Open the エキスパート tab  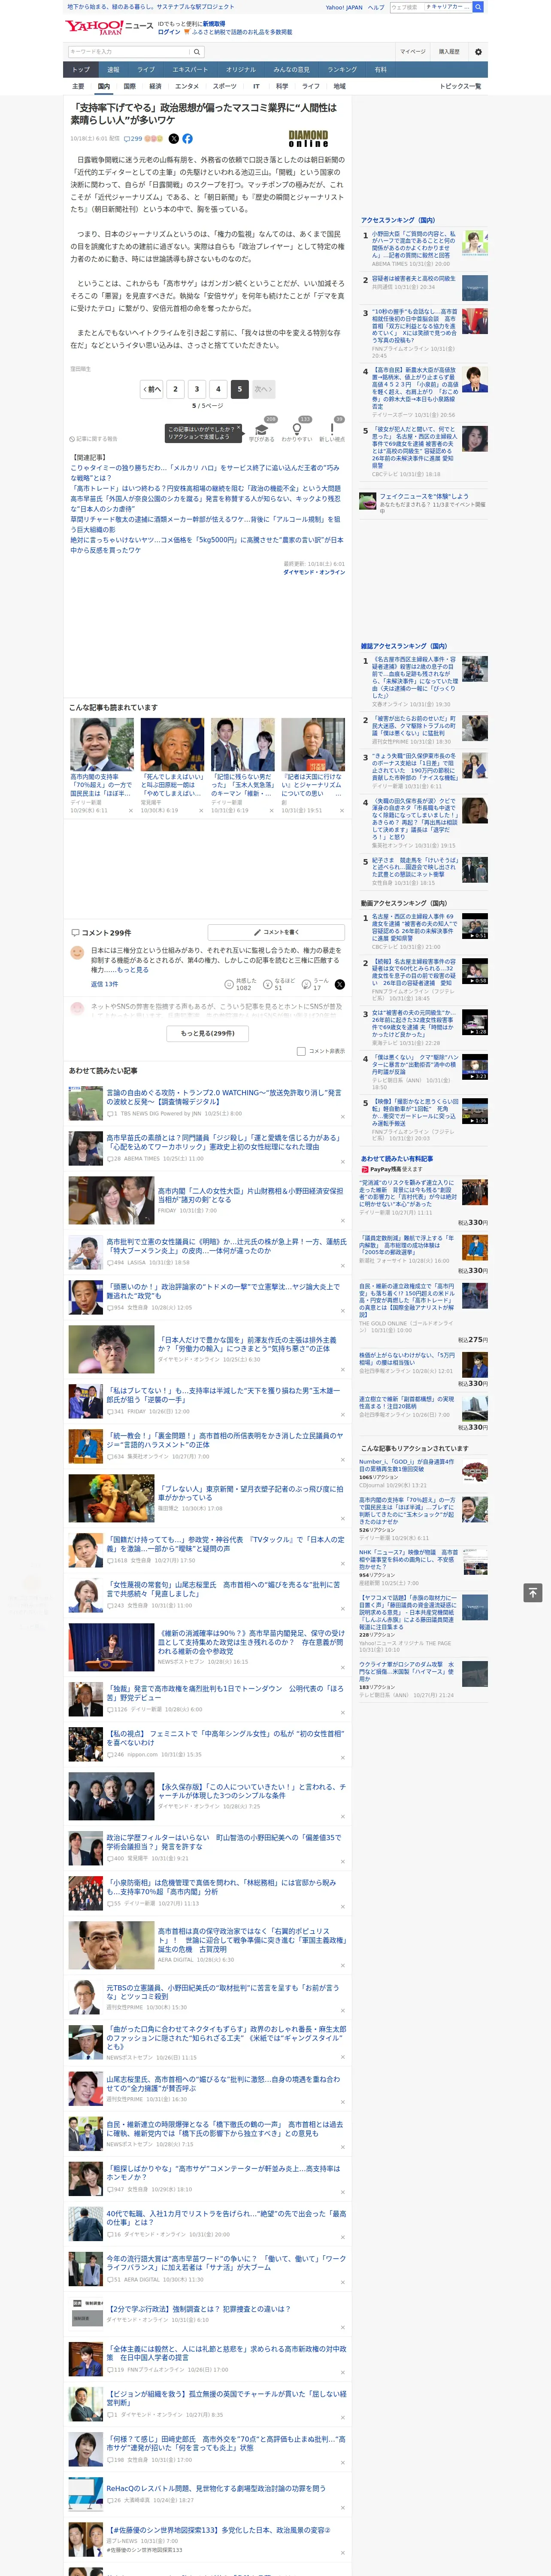click(190, 70)
